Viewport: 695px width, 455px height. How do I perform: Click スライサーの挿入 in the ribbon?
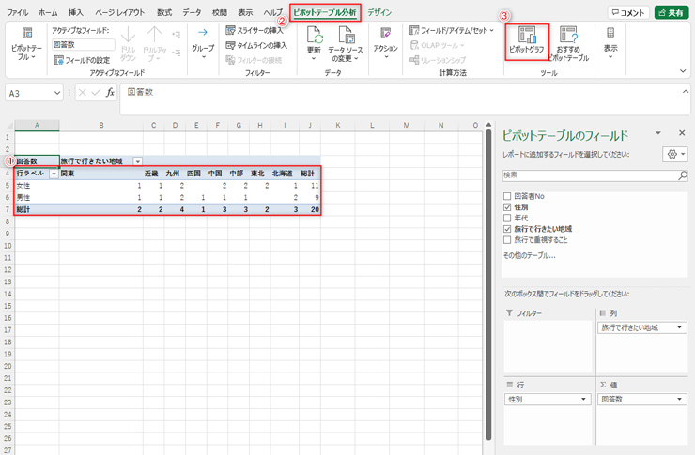pos(254,30)
